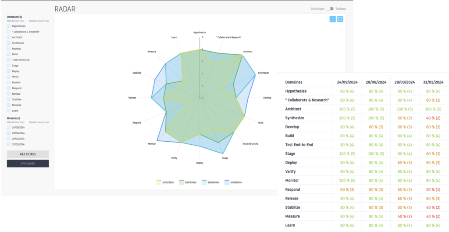Toggle the Test End-to-End domain checkbox

click(x=9, y=60)
